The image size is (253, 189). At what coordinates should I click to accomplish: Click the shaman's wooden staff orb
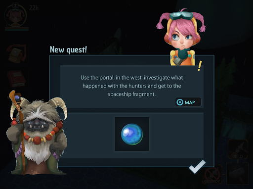coord(17,98)
